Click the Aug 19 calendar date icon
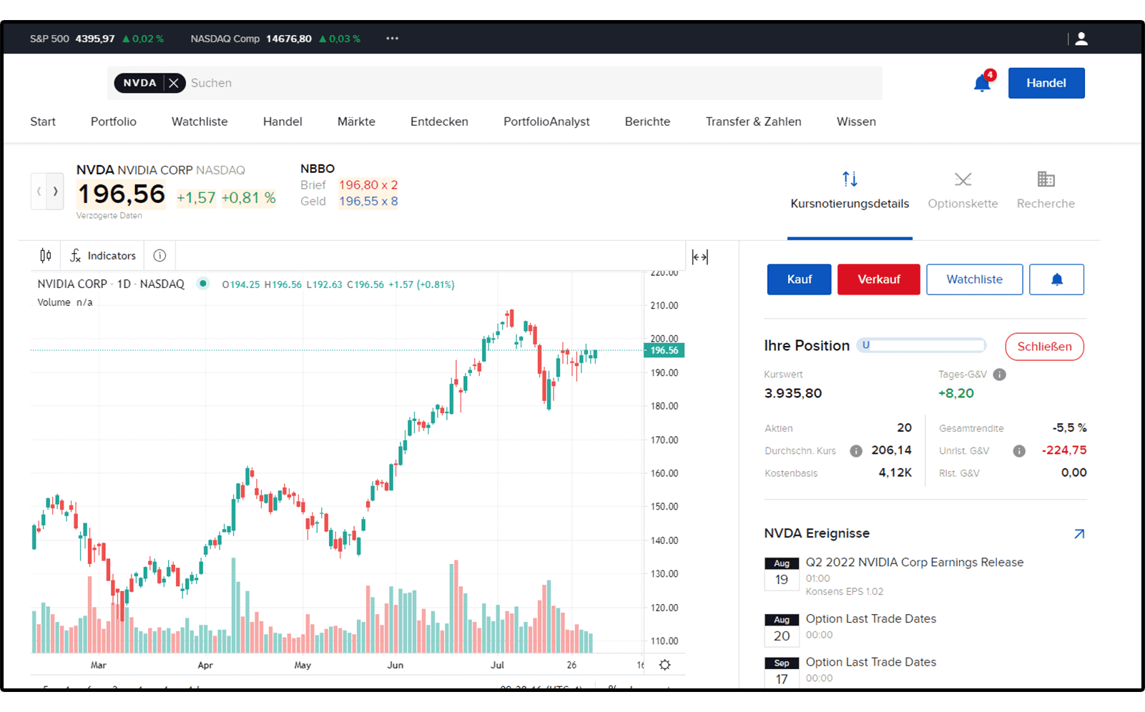This screenshot has width=1145, height=712. [x=782, y=573]
